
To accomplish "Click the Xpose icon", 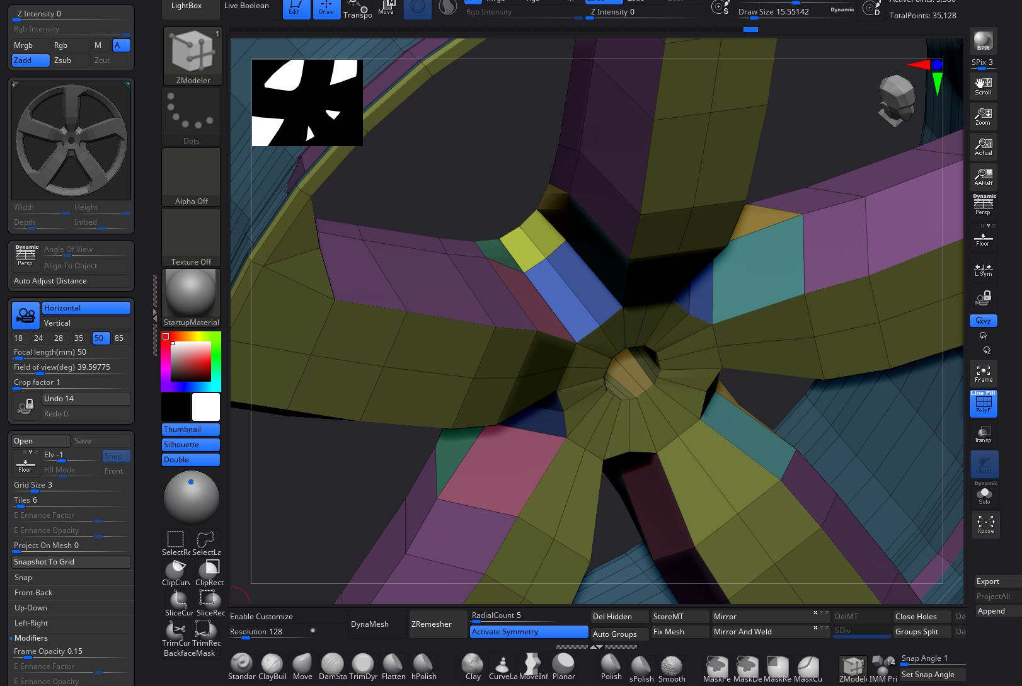I will 985,523.
